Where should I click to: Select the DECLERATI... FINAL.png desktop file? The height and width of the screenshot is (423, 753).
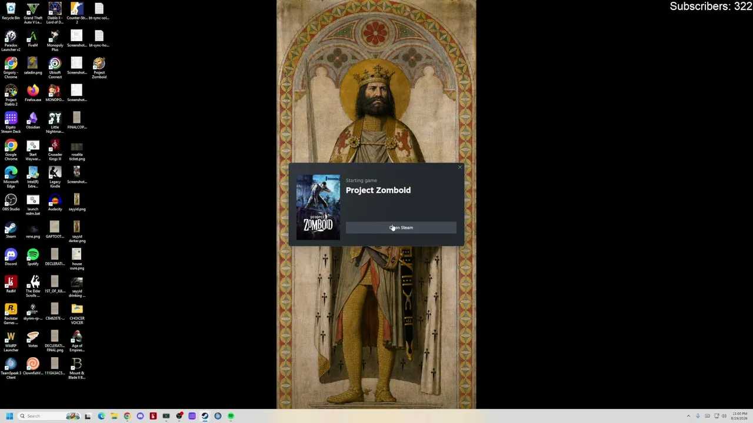coord(55,341)
